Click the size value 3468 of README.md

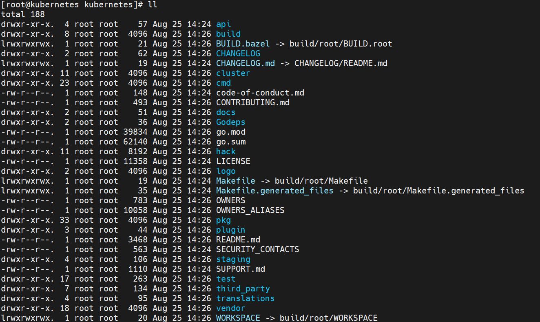(x=138, y=240)
